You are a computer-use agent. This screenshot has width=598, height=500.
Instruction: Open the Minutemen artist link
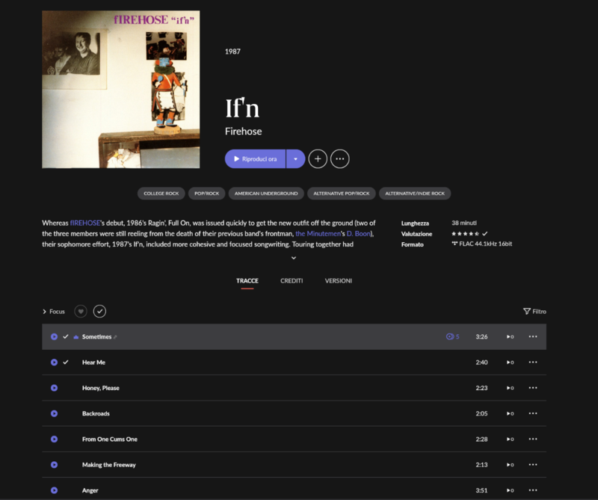320,234
